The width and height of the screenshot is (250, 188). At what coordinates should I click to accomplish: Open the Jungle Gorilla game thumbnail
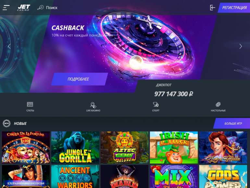click(75, 147)
